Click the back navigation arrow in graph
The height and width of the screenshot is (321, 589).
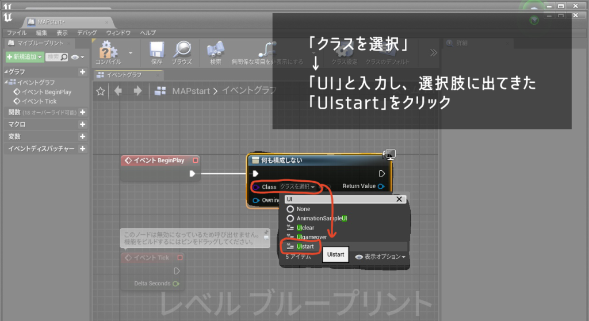118,91
